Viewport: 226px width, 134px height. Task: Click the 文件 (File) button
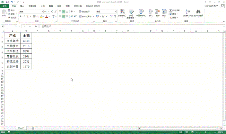(4, 6)
